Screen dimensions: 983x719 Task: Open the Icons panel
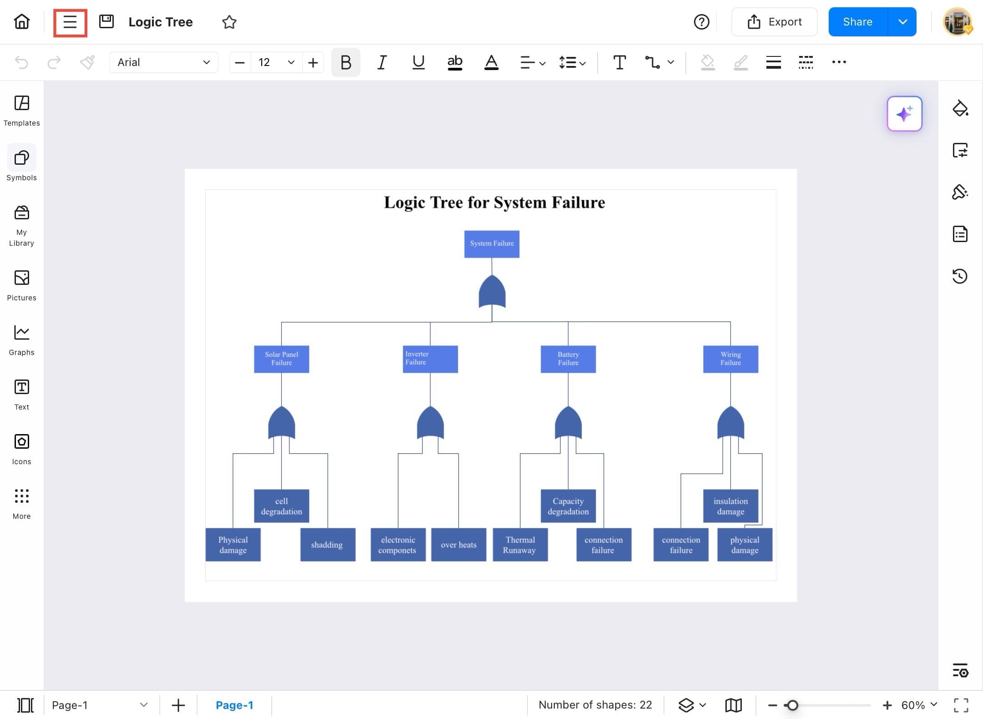tap(21, 448)
